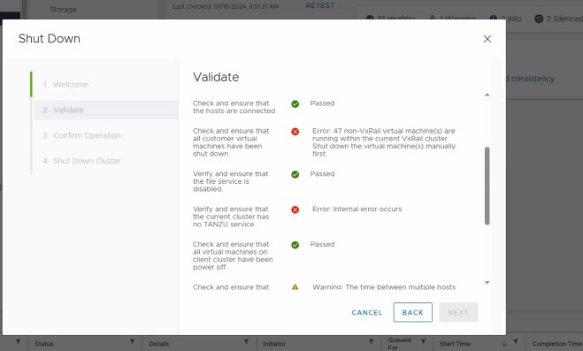Image resolution: width=583 pixels, height=351 pixels.
Task: Click the validation list scrollbar thumb
Action: click(x=487, y=186)
